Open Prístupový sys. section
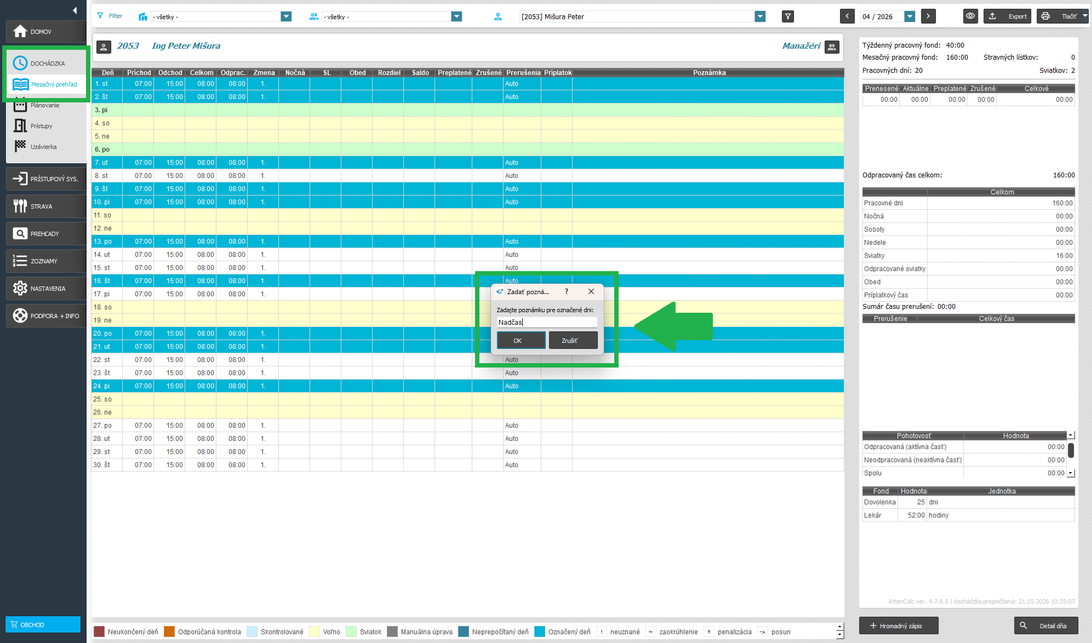1092x643 pixels. click(x=46, y=179)
